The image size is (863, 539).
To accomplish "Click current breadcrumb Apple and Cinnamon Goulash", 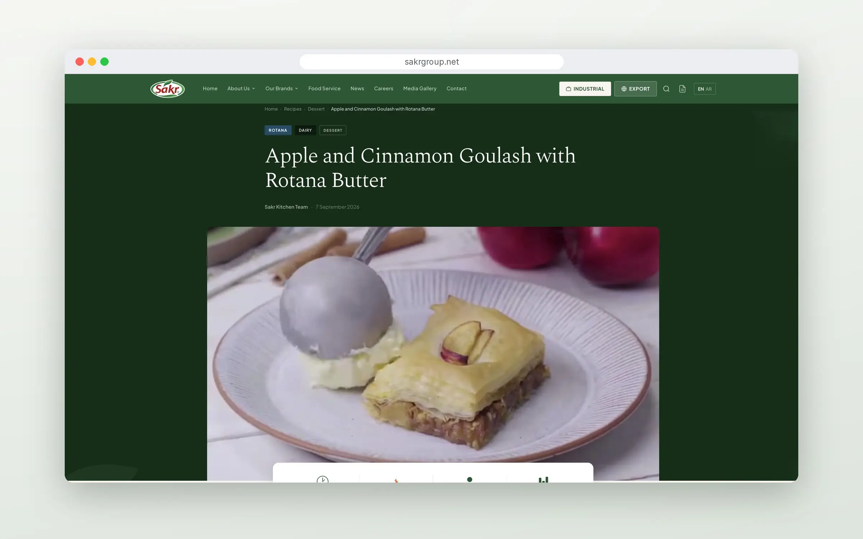I will (x=383, y=109).
